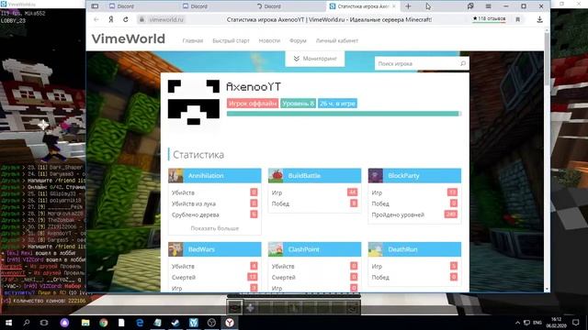Open the taskbar clock showing 16:12

click(557, 323)
